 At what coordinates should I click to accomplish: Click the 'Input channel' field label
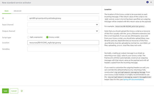point(8,25)
